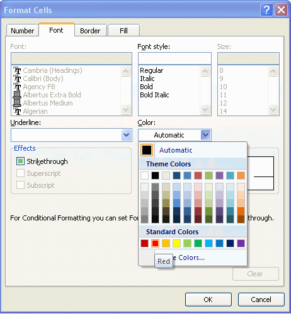Click the Font style text field
291x314 pixels.
tap(174, 58)
